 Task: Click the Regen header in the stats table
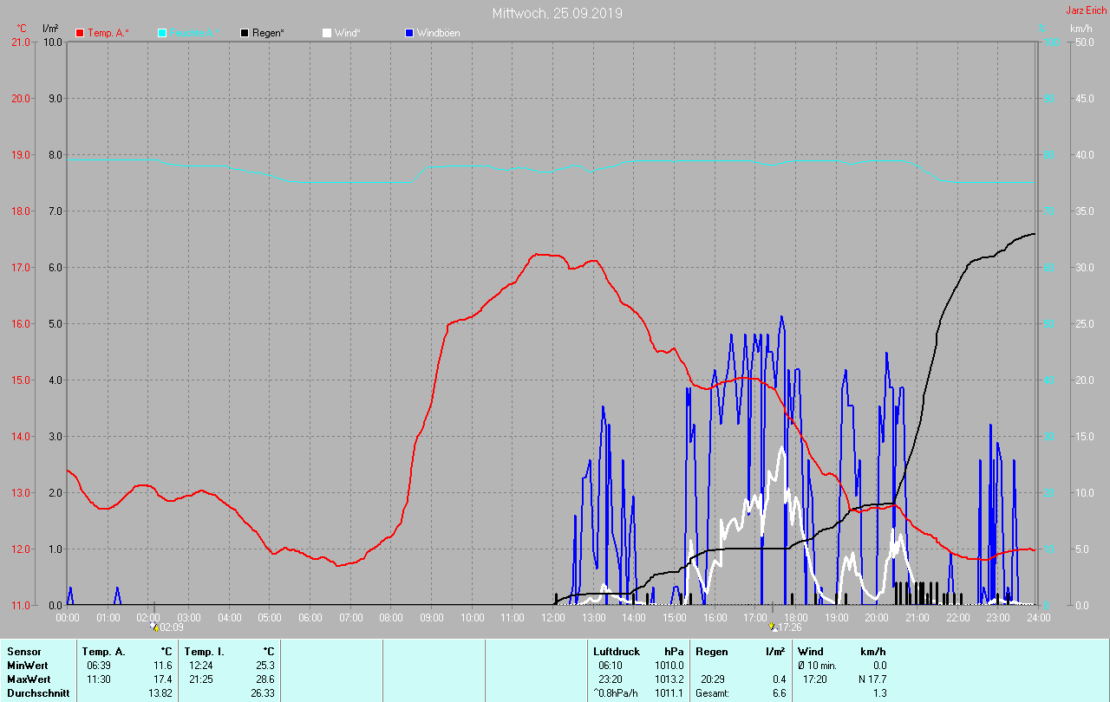[711, 651]
